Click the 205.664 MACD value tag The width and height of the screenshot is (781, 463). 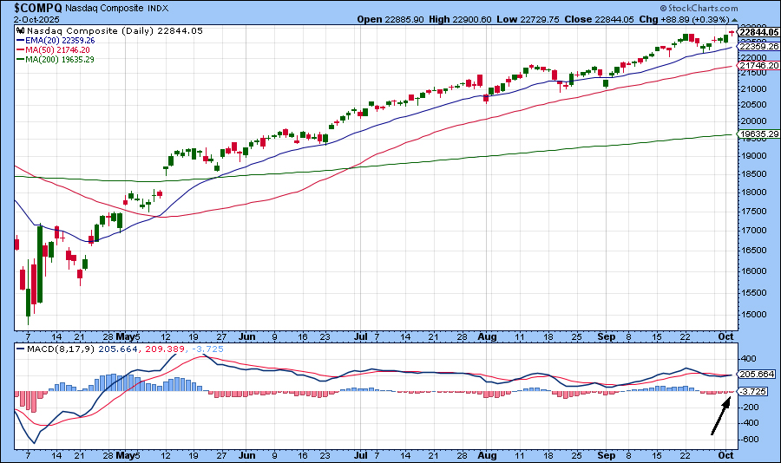(x=758, y=374)
